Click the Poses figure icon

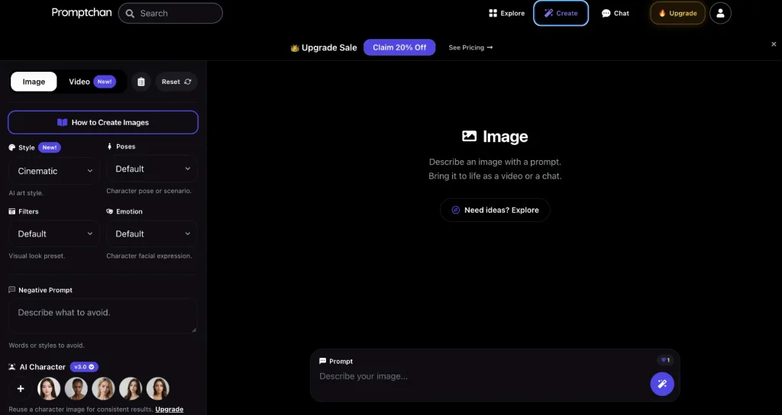point(110,146)
